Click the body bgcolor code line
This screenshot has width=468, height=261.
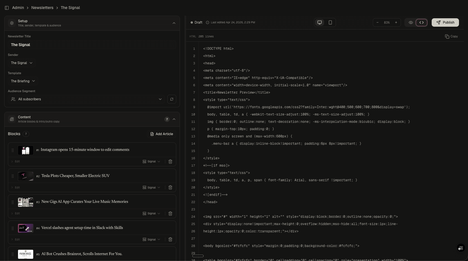click(281, 246)
